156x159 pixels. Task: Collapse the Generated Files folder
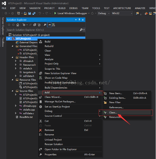(12, 46)
